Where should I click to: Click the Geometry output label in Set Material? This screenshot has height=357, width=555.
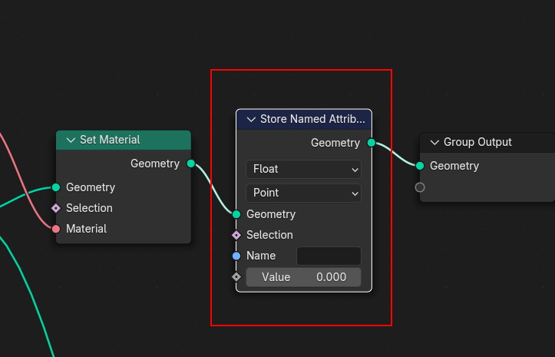(155, 164)
